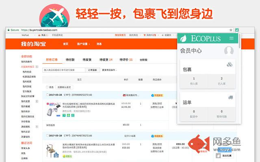
Task: Open 我的足迹 in the sidebar
Action: tap(26, 132)
